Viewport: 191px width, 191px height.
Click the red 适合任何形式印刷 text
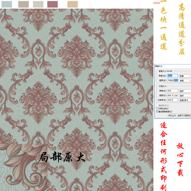coord(163,157)
